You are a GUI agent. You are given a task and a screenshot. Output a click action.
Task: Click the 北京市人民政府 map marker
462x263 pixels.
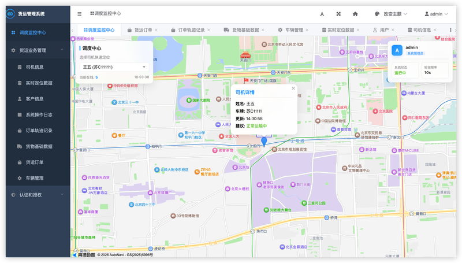(319, 108)
